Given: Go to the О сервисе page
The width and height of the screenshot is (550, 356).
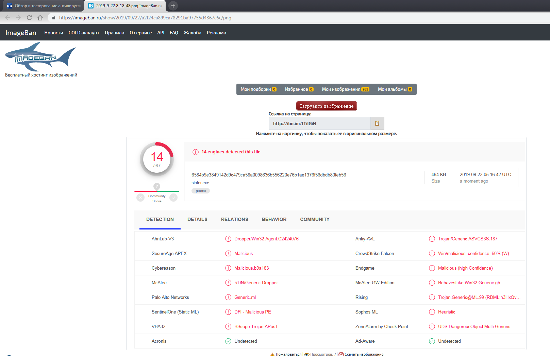Looking at the screenshot, I should [x=141, y=33].
